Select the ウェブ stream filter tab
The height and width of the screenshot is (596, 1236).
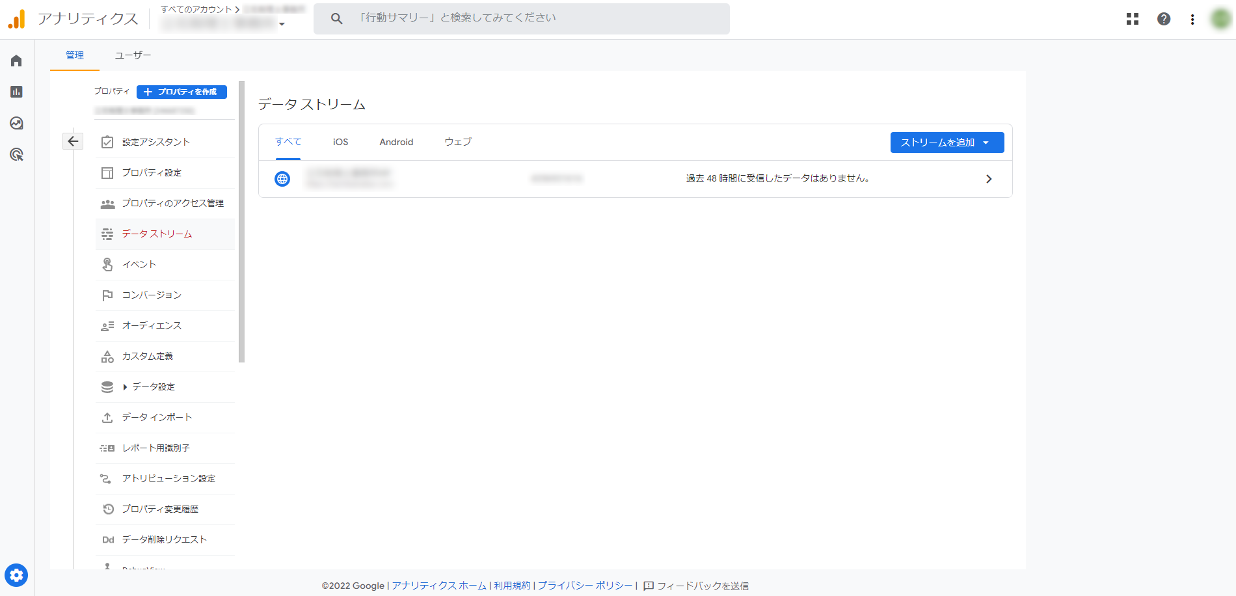tap(458, 142)
